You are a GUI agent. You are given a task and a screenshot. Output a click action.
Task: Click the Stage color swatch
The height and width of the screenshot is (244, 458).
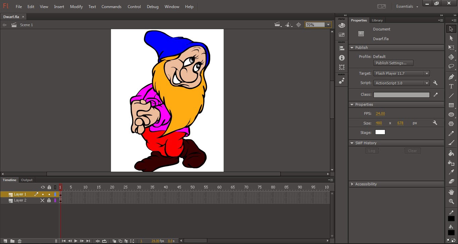[x=380, y=132]
